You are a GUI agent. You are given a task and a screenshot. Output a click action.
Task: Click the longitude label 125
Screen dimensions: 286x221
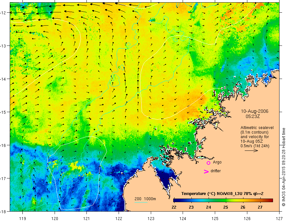[215, 218]
